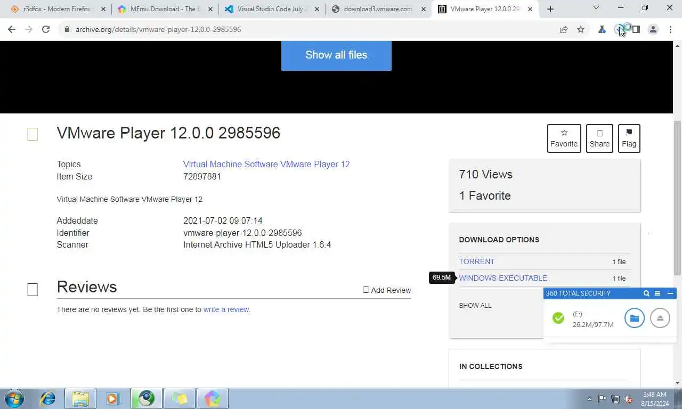Switch to the active browser taskbar icon
Screen dimensions: 682x409
click(147, 398)
